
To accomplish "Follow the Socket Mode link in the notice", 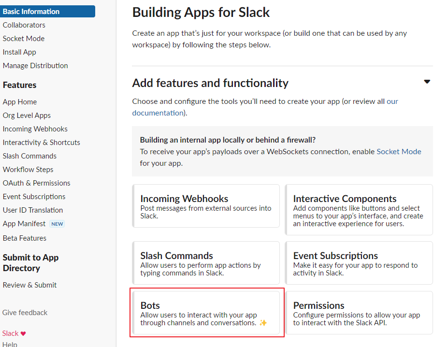I will (399, 151).
